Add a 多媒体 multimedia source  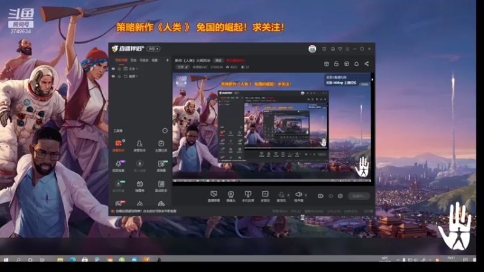[x=265, y=196]
